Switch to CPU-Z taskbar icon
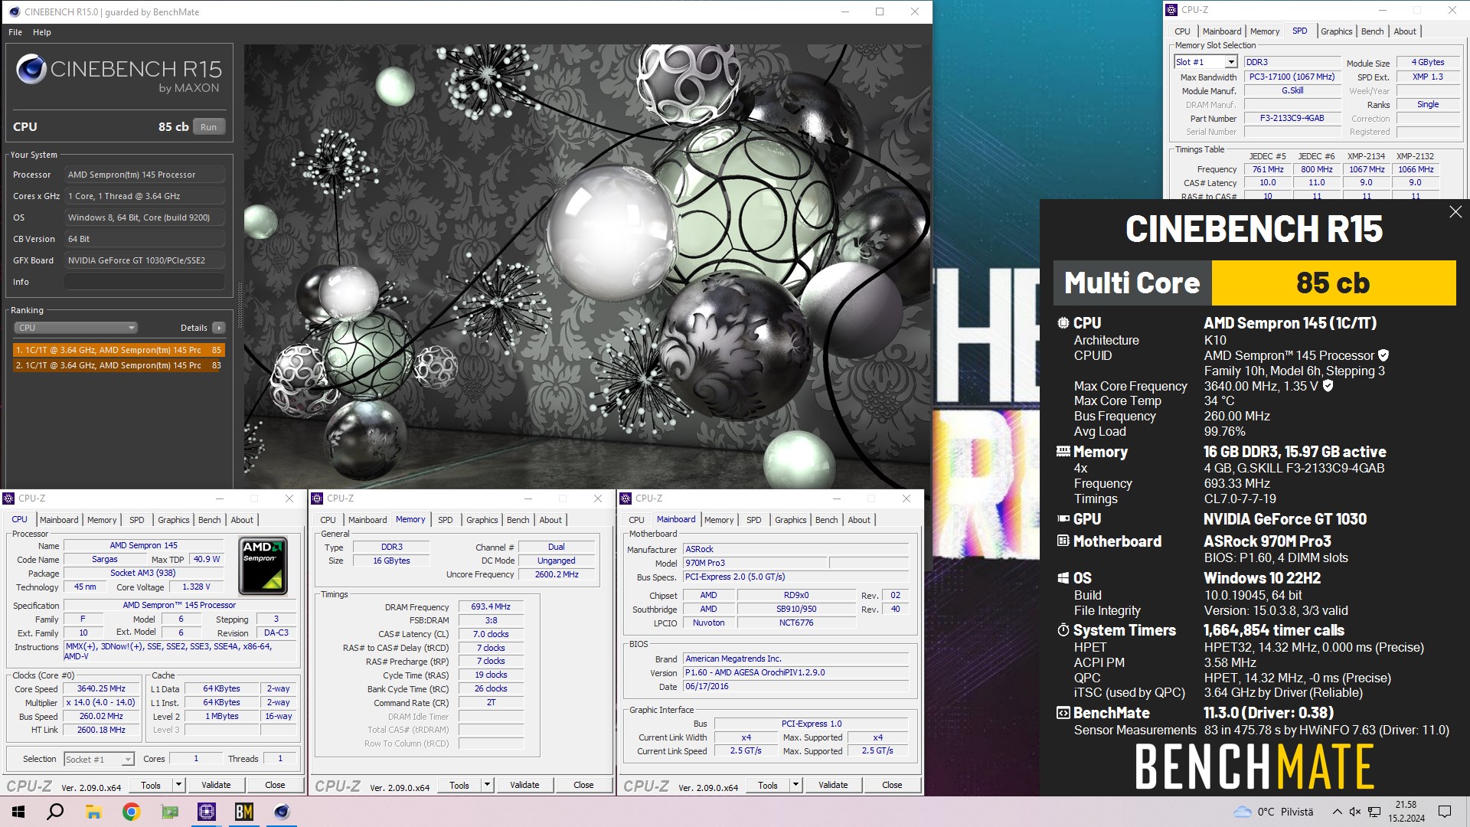 coord(207,812)
